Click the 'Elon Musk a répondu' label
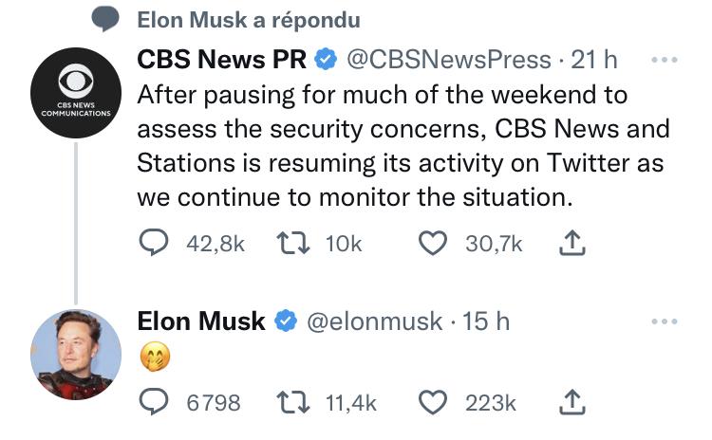Viewport: 712px width, 440px height. click(x=248, y=19)
